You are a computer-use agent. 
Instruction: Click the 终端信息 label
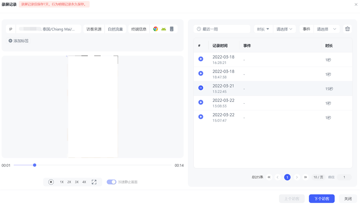pos(139,29)
